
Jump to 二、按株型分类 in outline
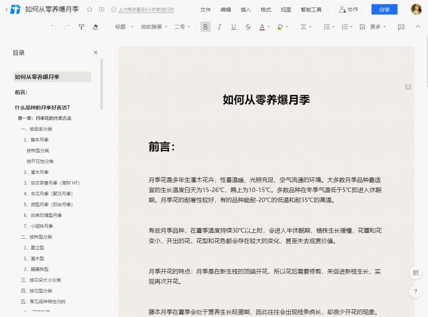(x=36, y=237)
